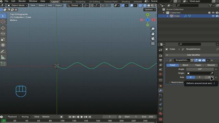Open the Physics properties tab
The width and height of the screenshot is (219, 123).
[160, 100]
